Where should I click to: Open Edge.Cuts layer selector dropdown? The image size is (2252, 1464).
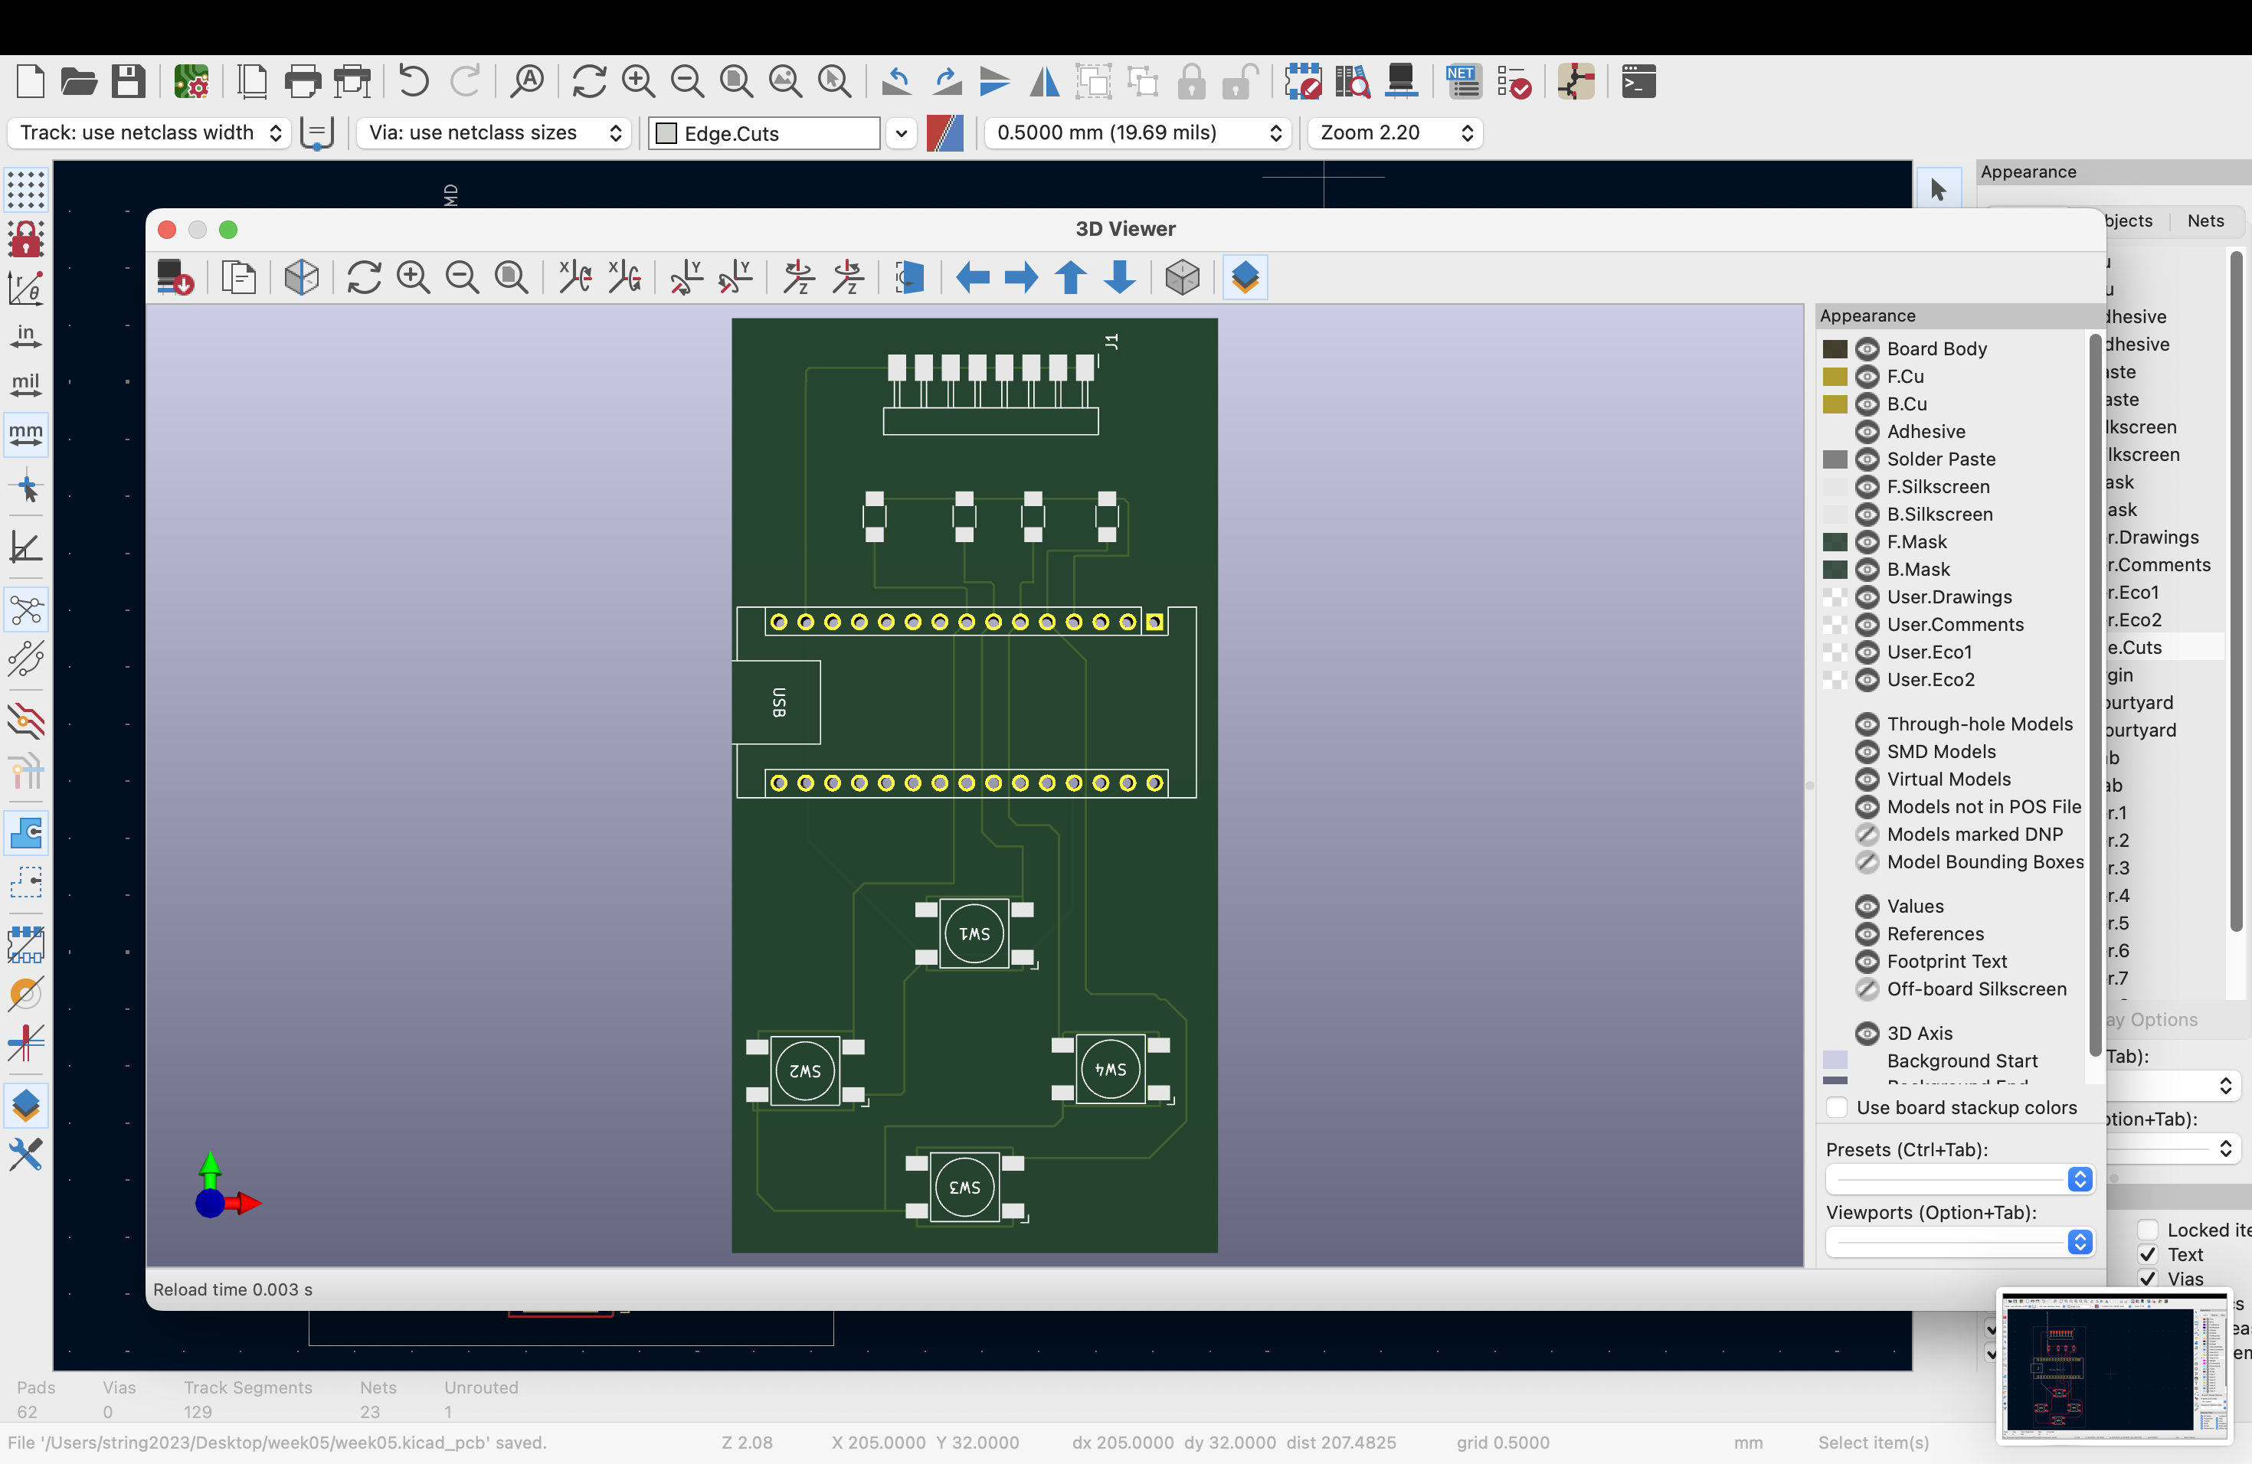pos(901,132)
